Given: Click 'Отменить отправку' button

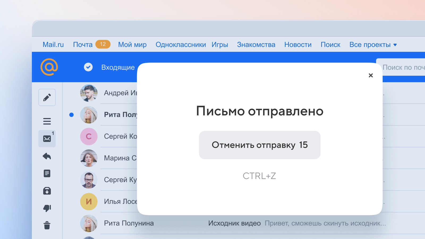Looking at the screenshot, I should pos(260,145).
